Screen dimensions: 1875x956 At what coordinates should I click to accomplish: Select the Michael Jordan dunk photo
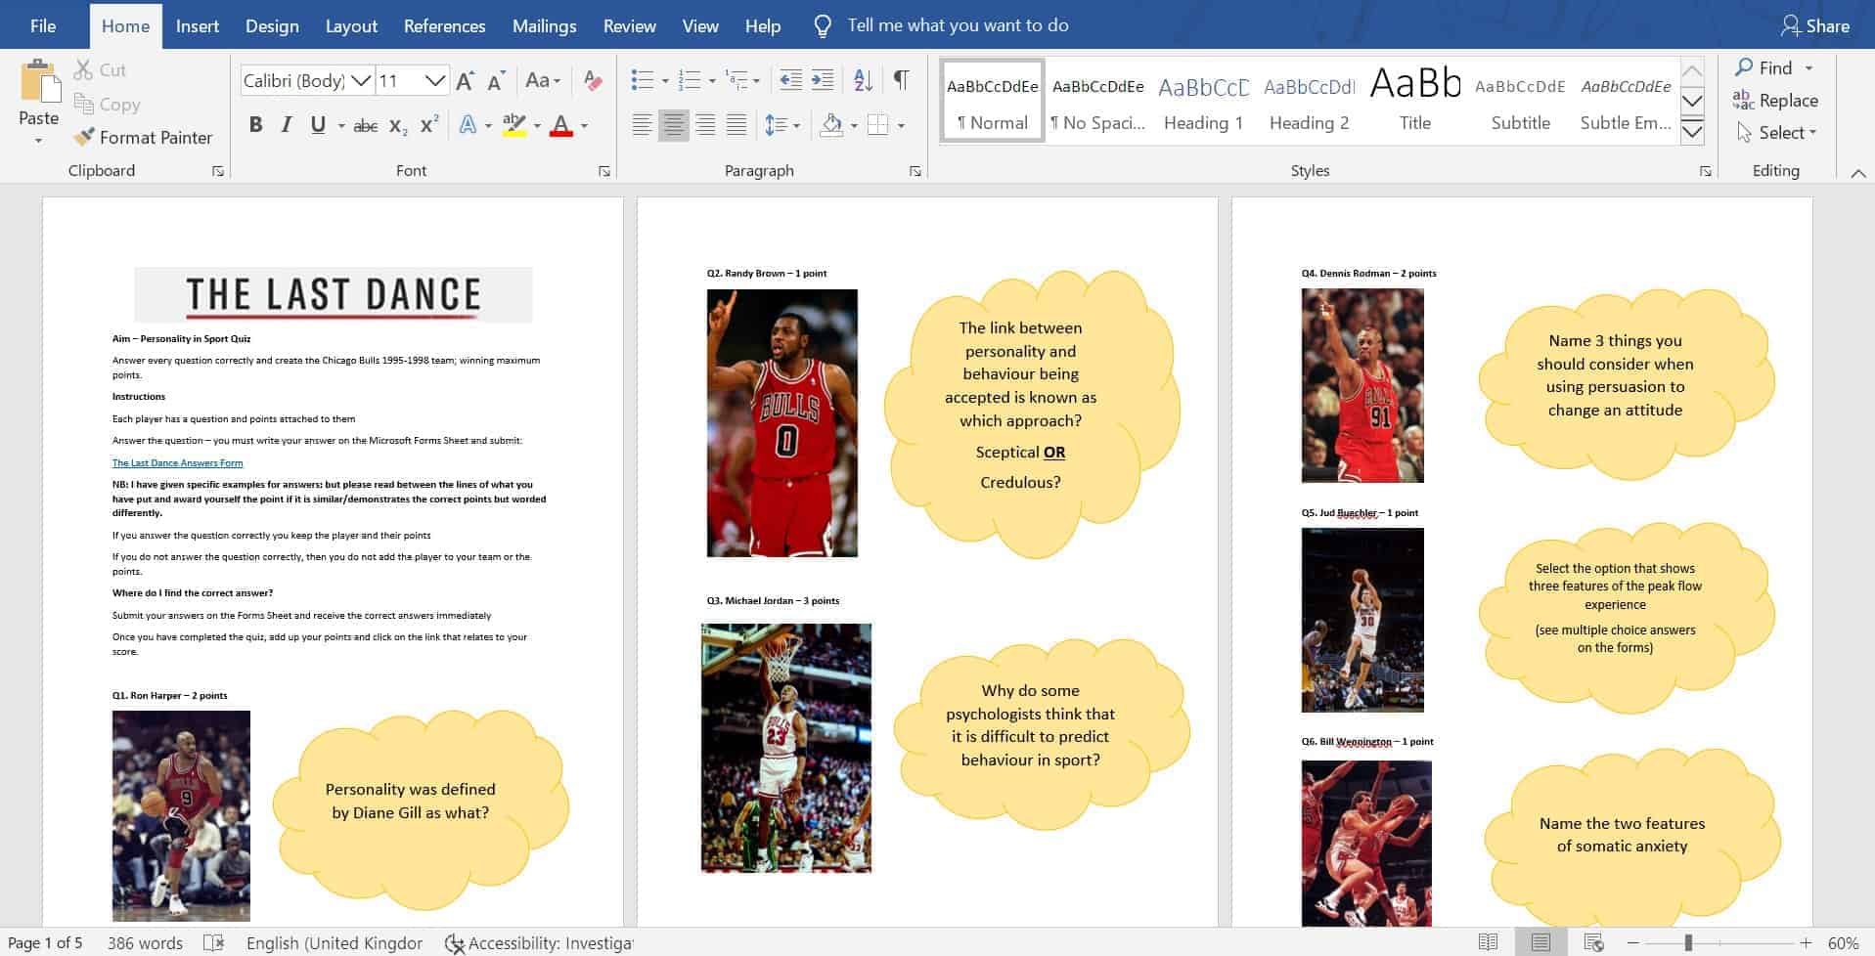click(786, 748)
